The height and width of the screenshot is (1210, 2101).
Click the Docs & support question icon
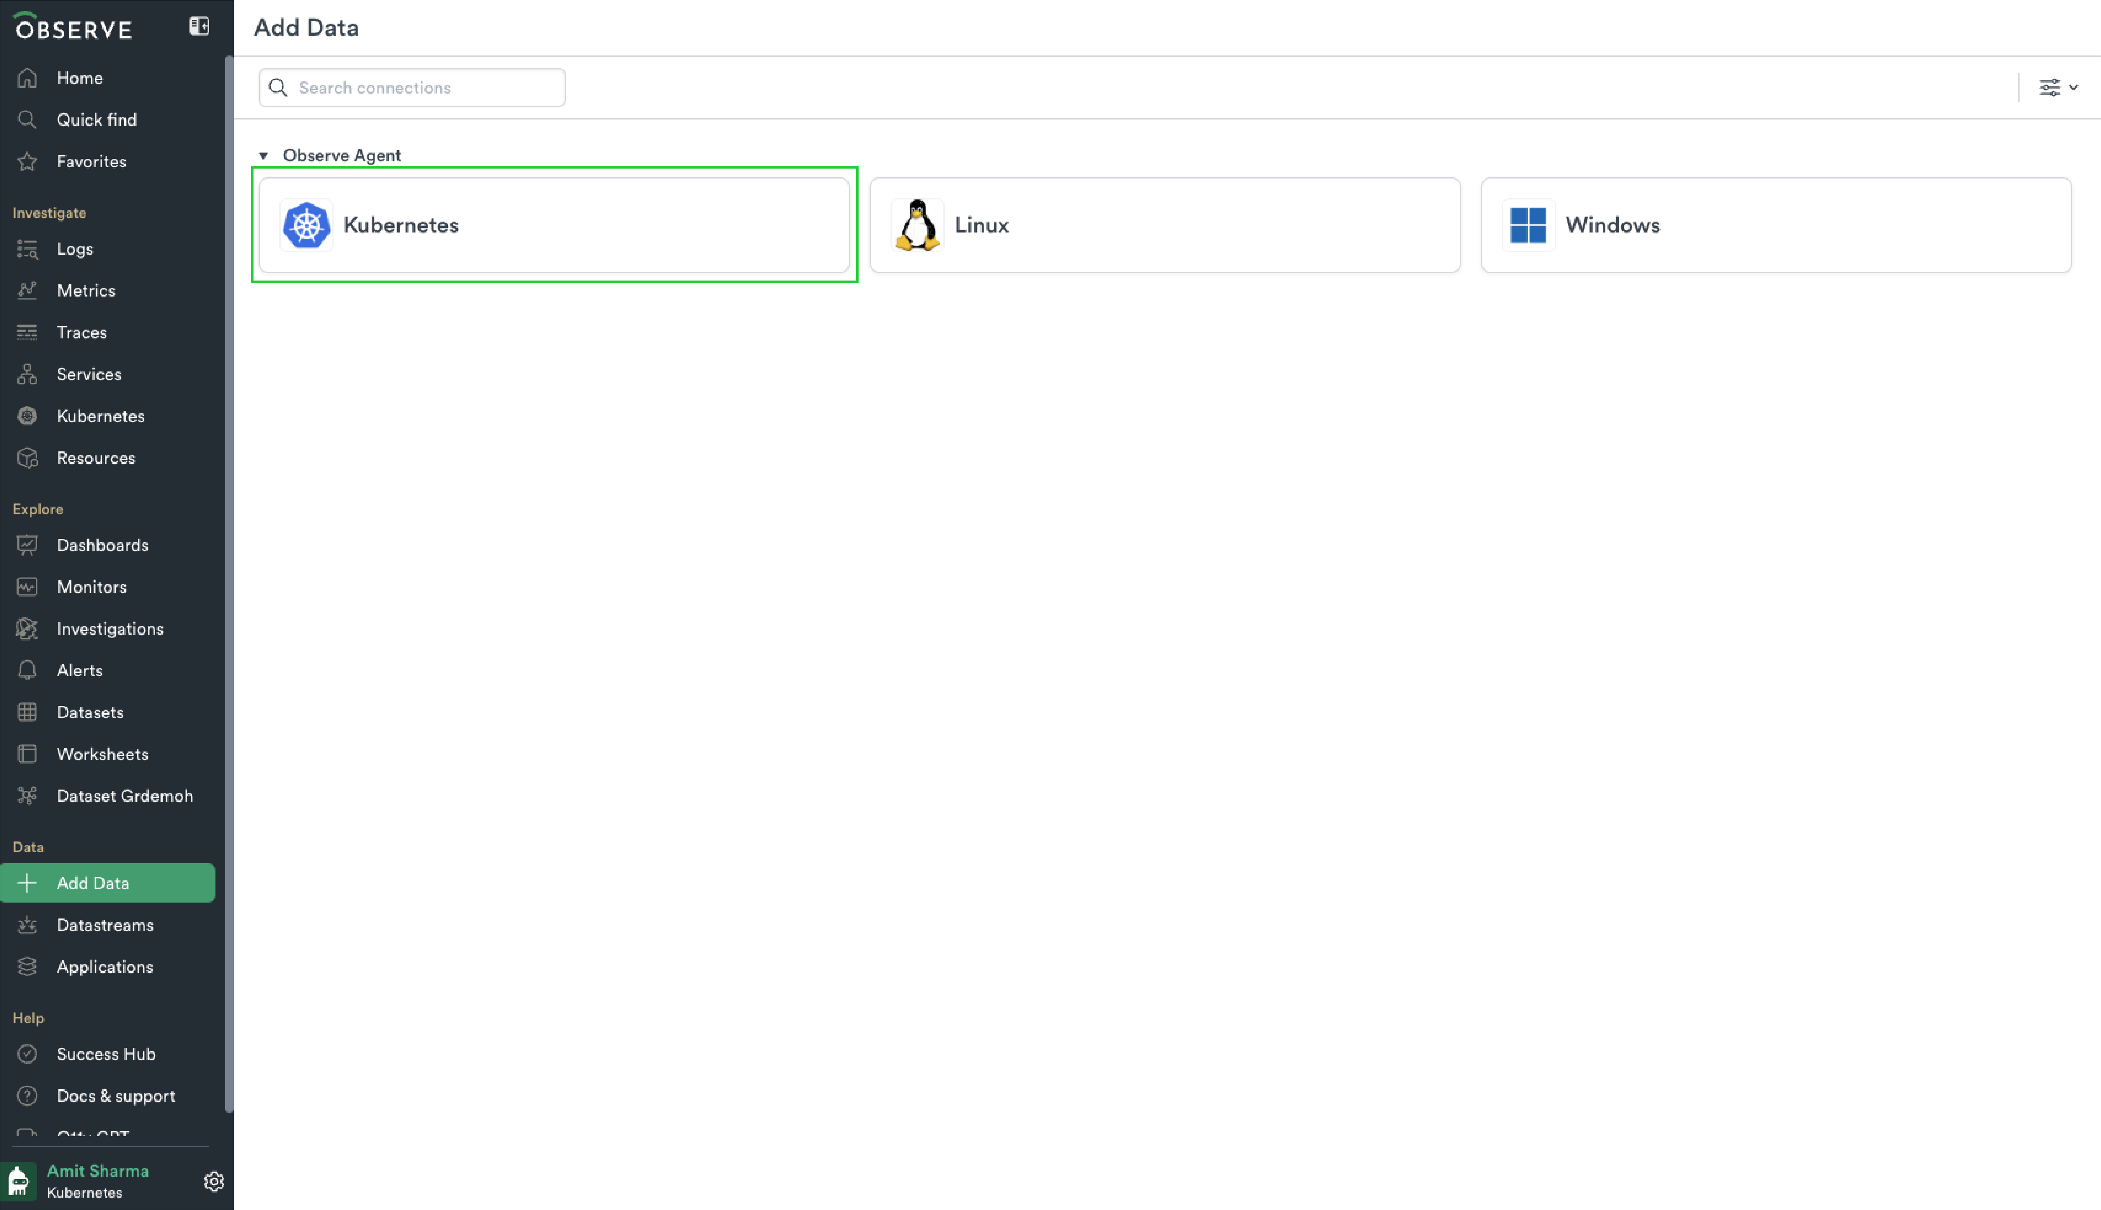tap(27, 1095)
